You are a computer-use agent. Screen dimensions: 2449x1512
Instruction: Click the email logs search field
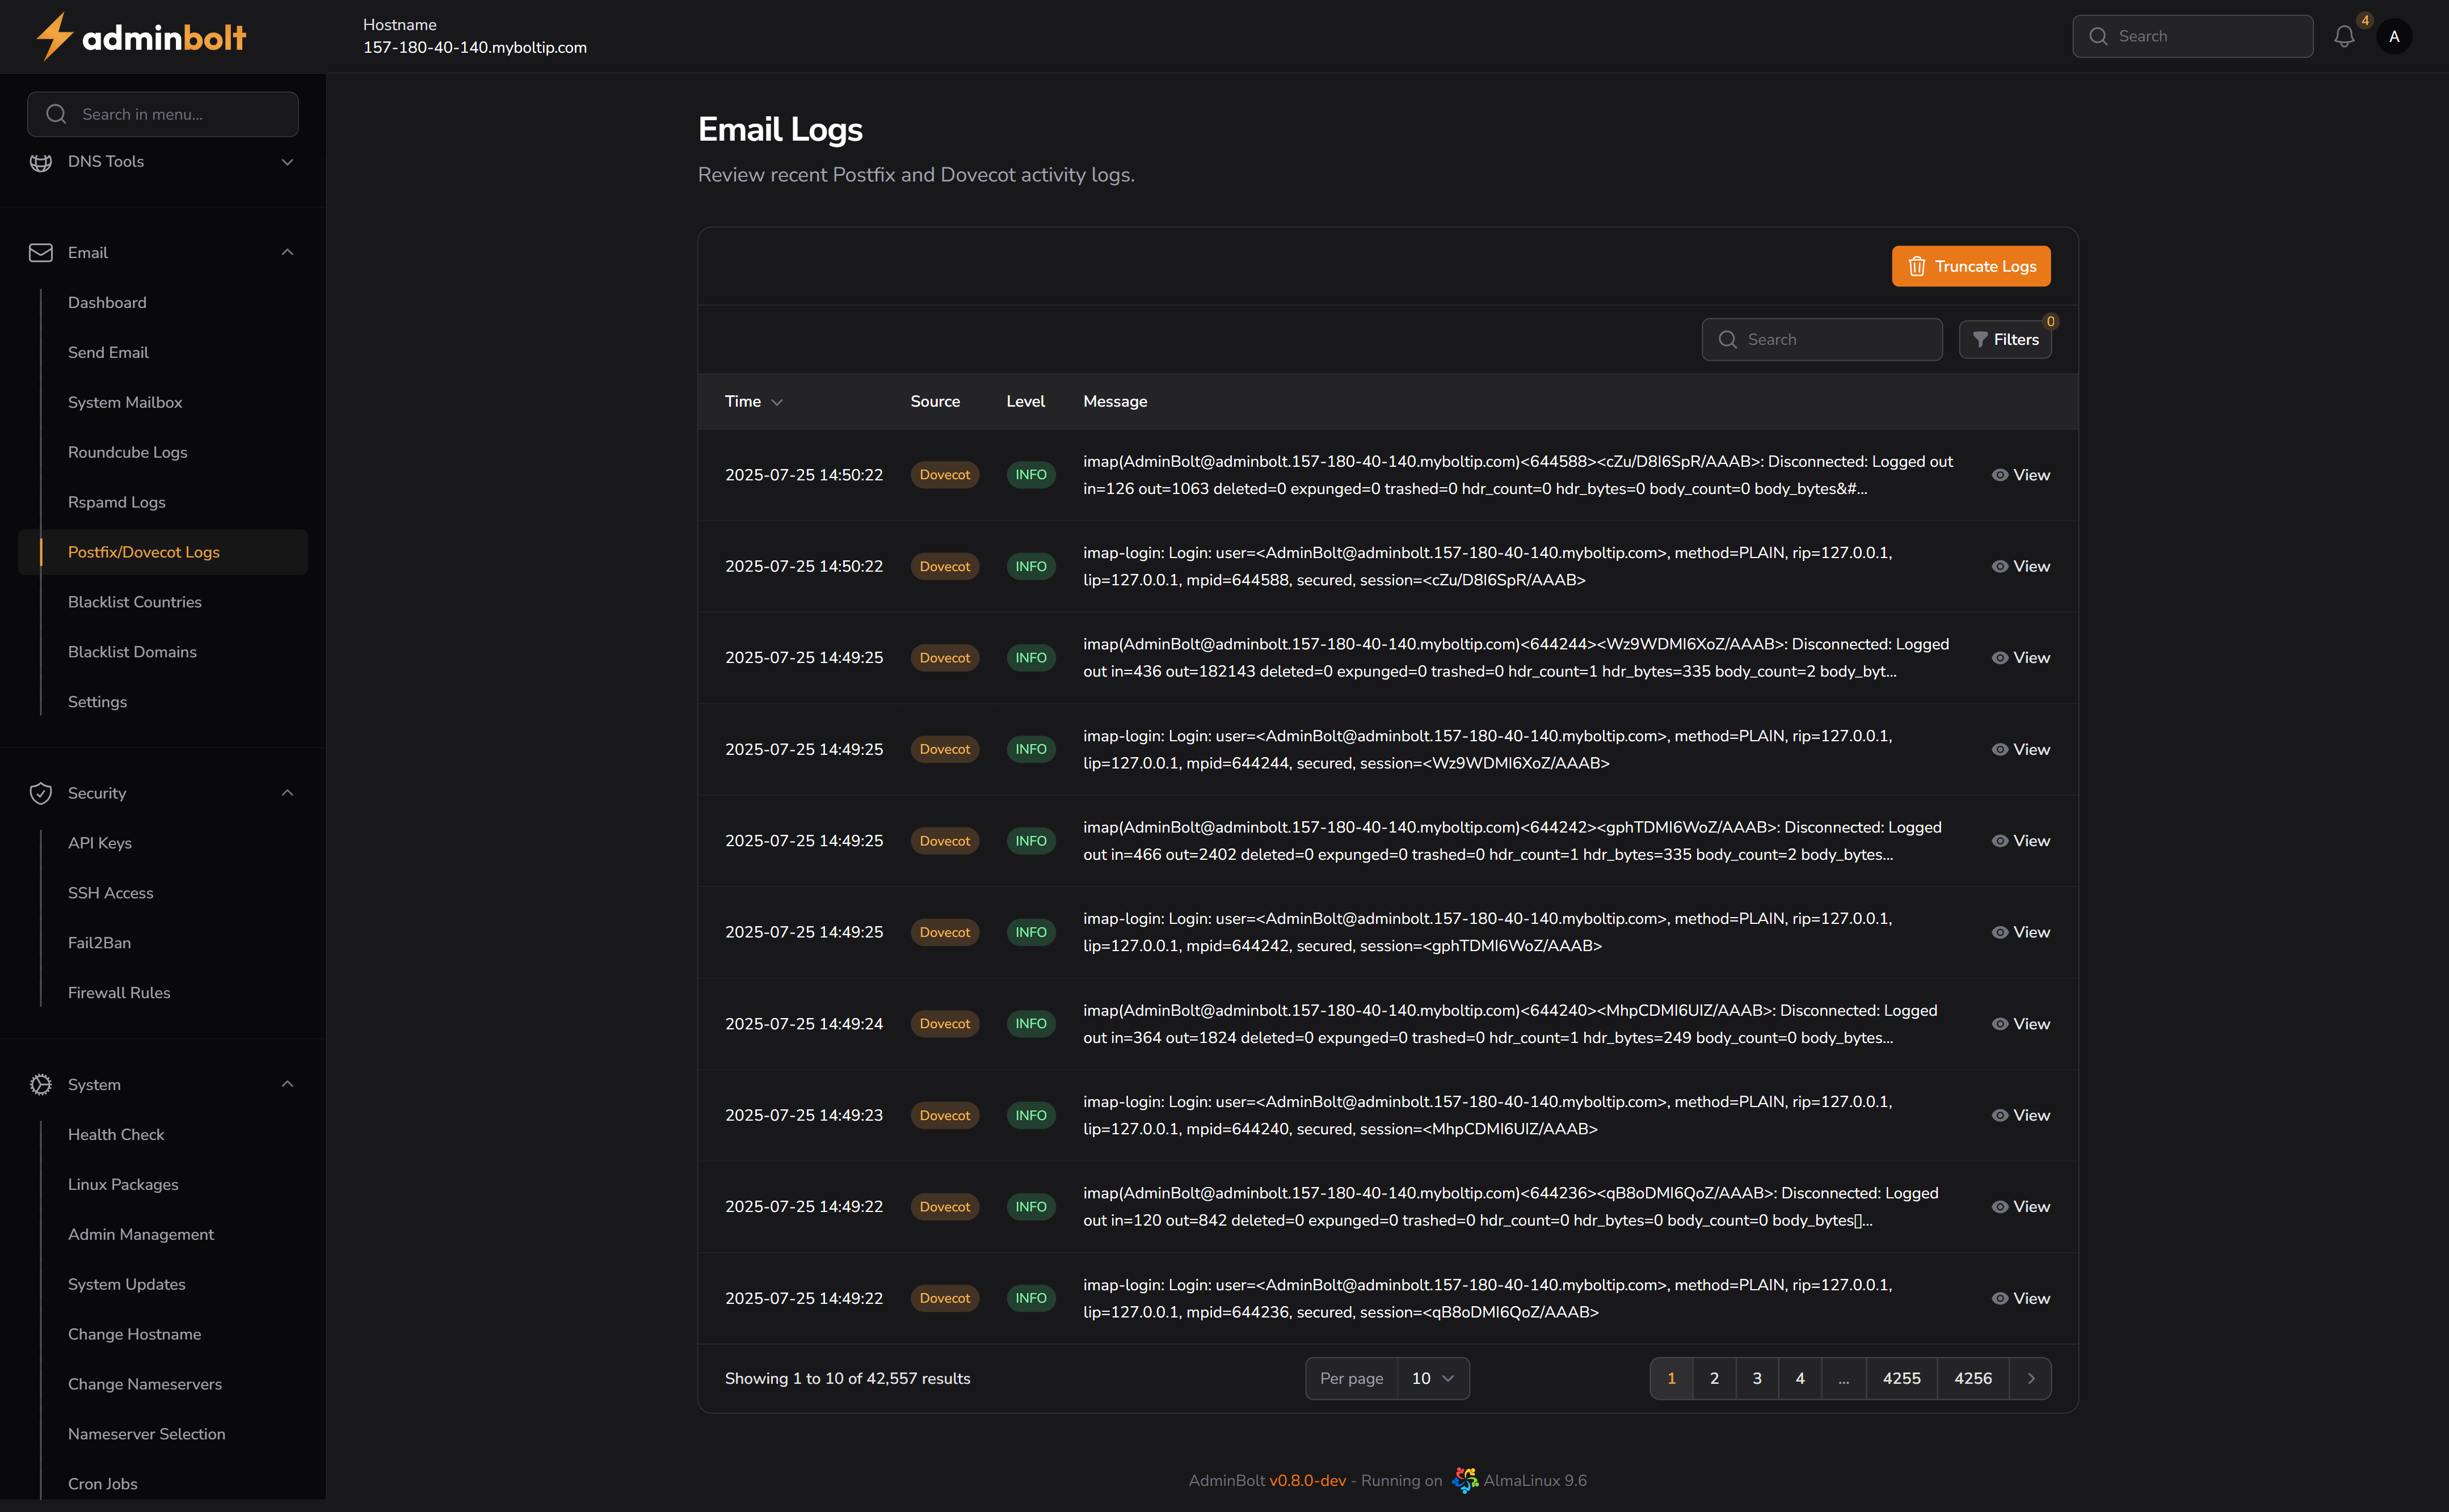point(1821,339)
